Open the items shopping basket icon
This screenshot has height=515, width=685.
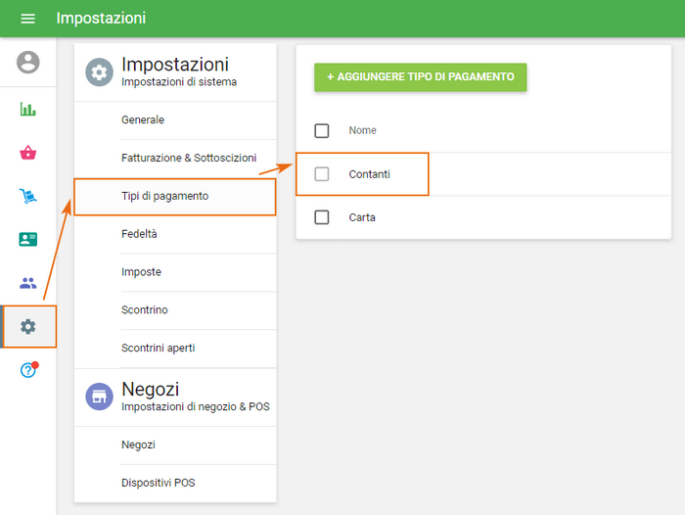click(x=28, y=153)
